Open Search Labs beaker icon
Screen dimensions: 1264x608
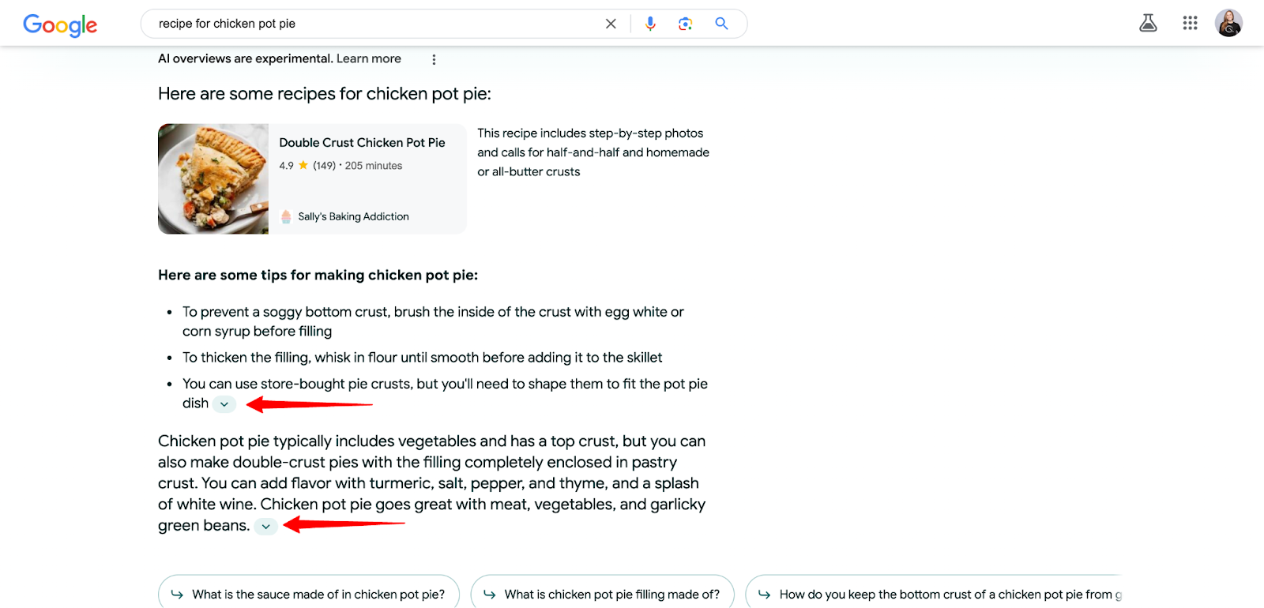coord(1148,23)
